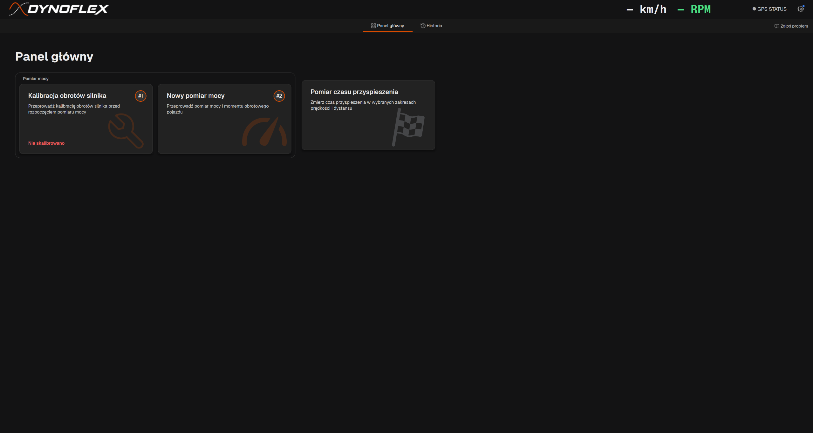This screenshot has height=433, width=813.
Task: Click the Nie skalibrowano status text
Action: 46,143
